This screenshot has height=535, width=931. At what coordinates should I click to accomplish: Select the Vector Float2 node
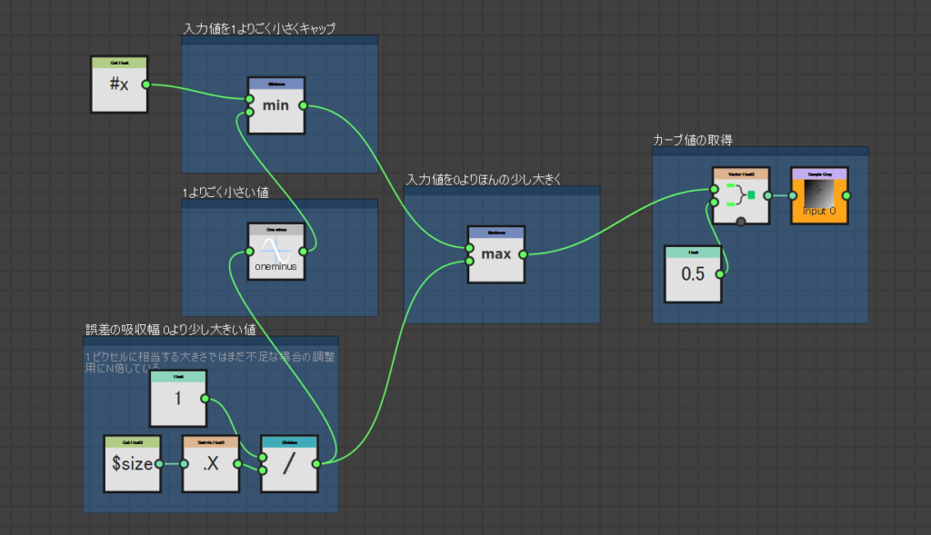point(741,195)
